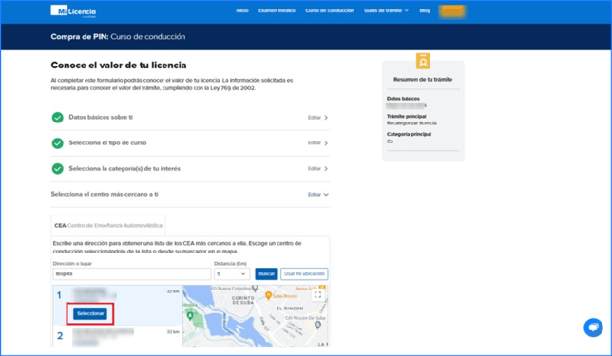This screenshot has width=612, height=356.
Task: Click green check beside Datos básicos sobre ti
Action: [57, 118]
